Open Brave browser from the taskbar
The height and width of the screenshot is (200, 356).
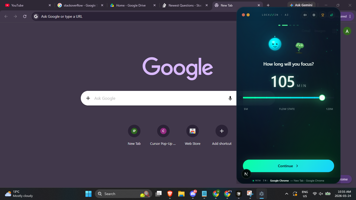click(170, 194)
